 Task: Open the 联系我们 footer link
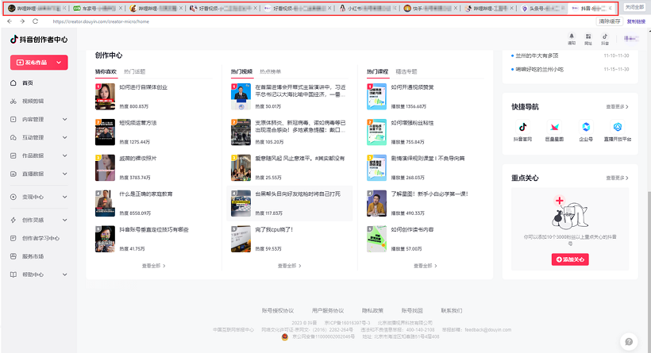pyautogui.click(x=451, y=311)
